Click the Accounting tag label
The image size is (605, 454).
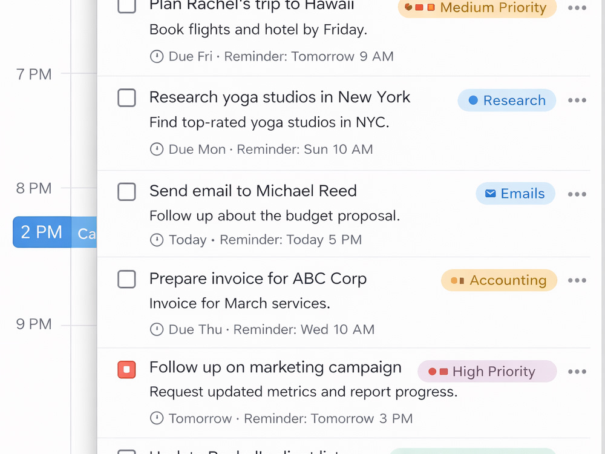pos(499,280)
